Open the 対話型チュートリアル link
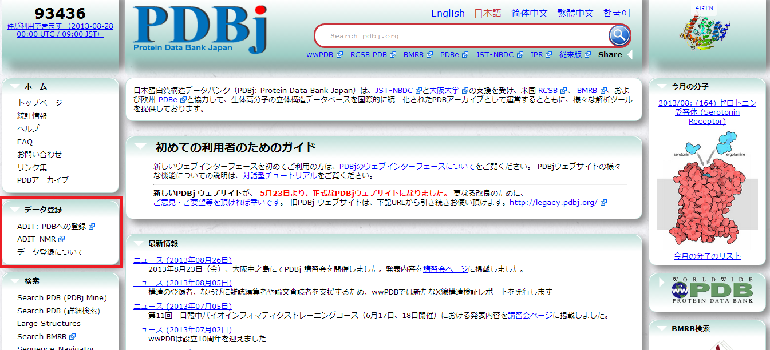This screenshot has height=350, width=770. coord(279,175)
